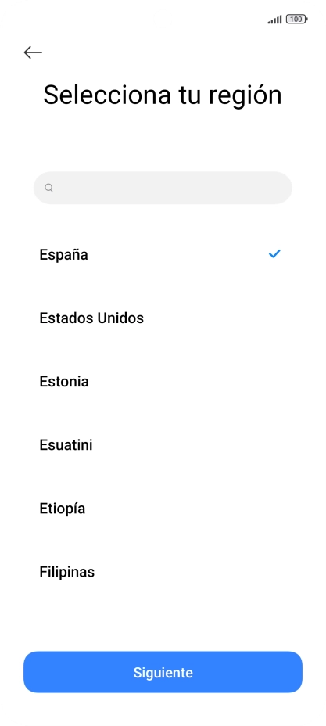The width and height of the screenshot is (326, 726).
Task: Tap the Siguiente button
Action: coord(163,672)
